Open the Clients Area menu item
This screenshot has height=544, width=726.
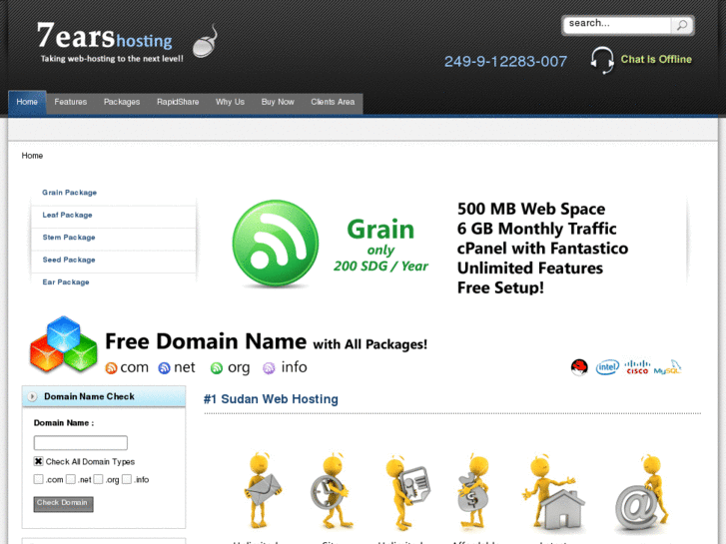[x=333, y=102]
